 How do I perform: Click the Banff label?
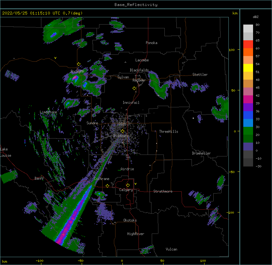[x=39, y=178]
